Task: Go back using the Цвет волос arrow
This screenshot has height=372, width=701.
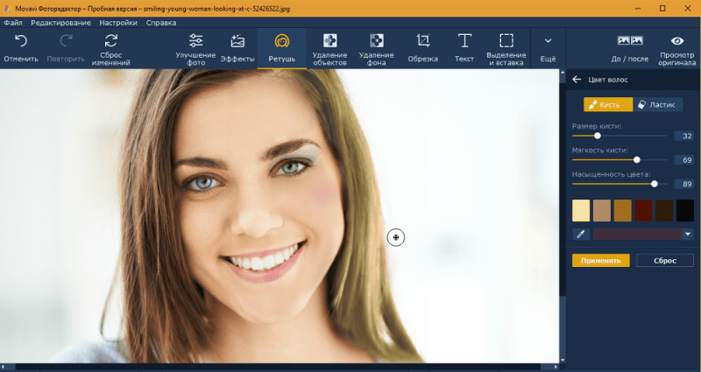Action: [x=577, y=80]
